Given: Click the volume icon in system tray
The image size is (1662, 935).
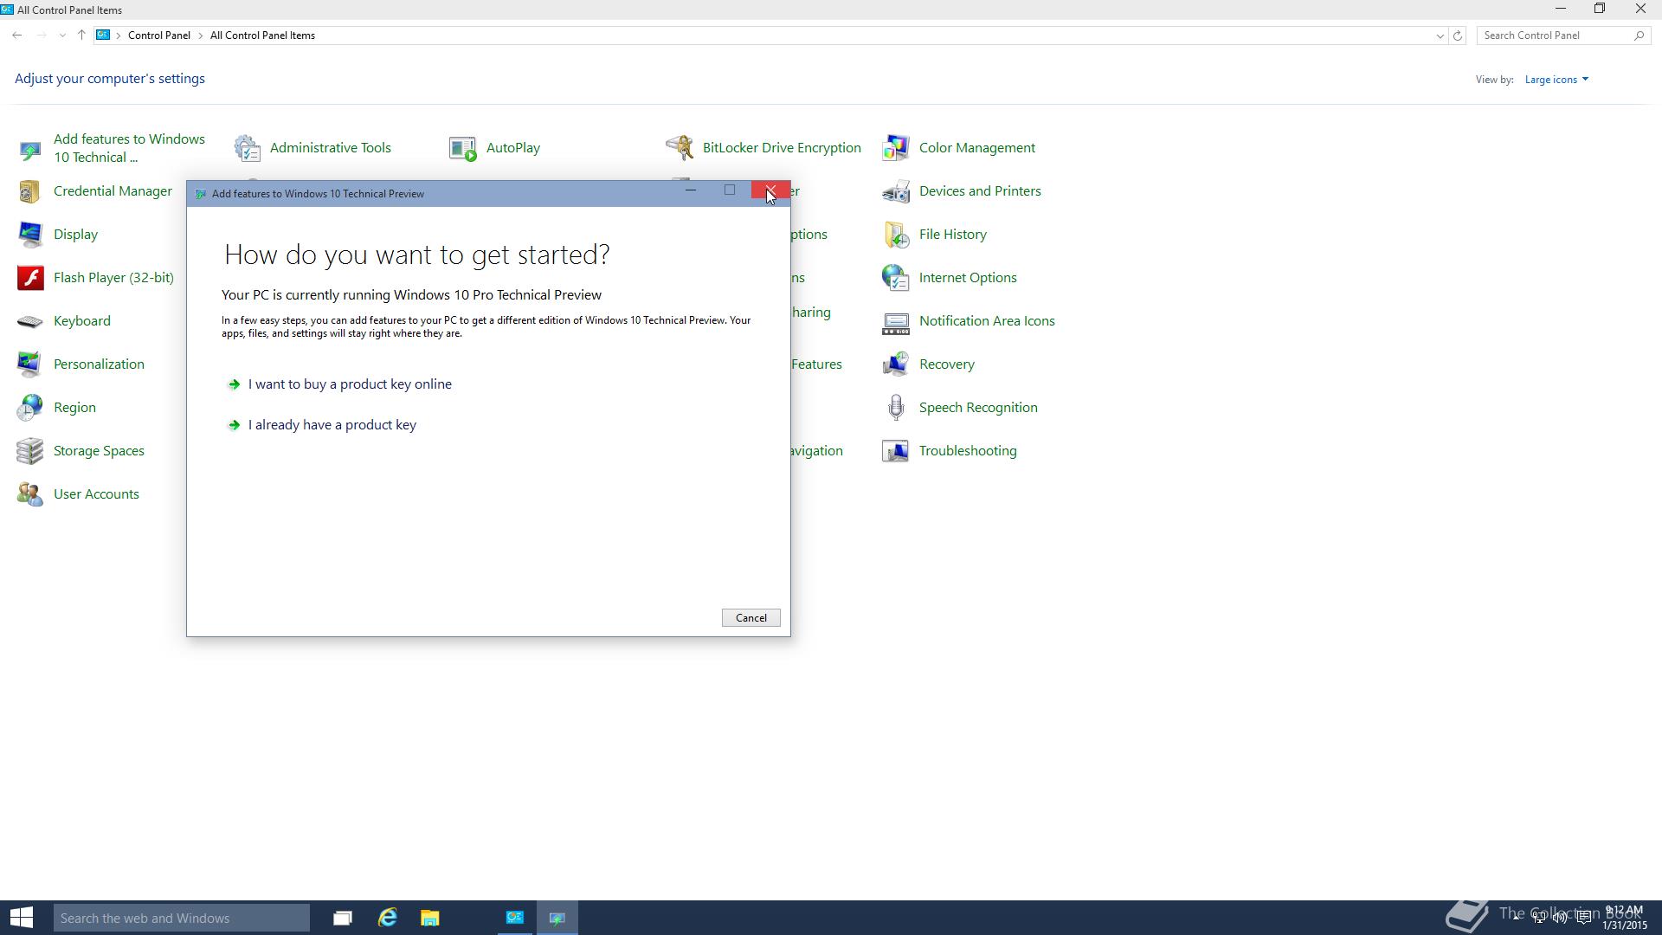Looking at the screenshot, I should 1560,918.
